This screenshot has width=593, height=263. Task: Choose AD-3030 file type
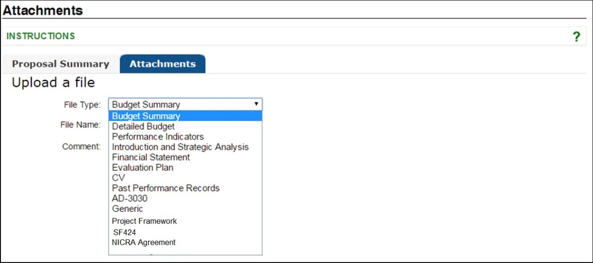tap(129, 198)
